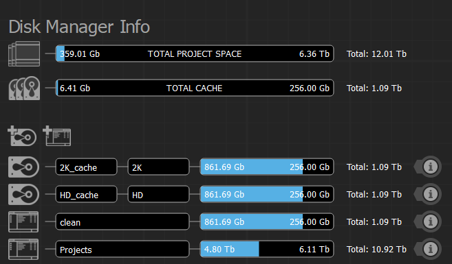Add a new project volume

pyautogui.click(x=57, y=136)
